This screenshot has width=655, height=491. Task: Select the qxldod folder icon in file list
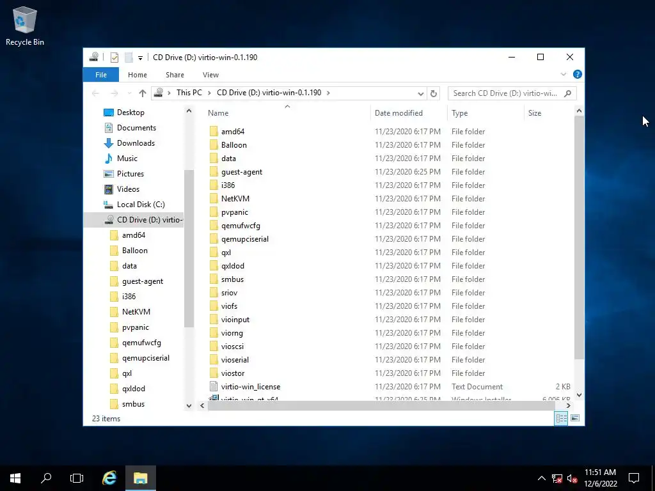point(214,266)
